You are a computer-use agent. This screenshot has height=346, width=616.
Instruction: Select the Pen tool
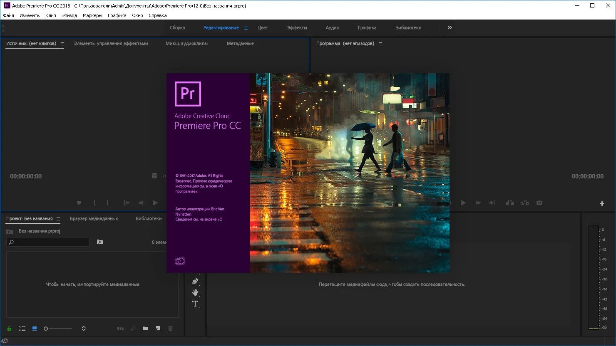click(x=195, y=282)
